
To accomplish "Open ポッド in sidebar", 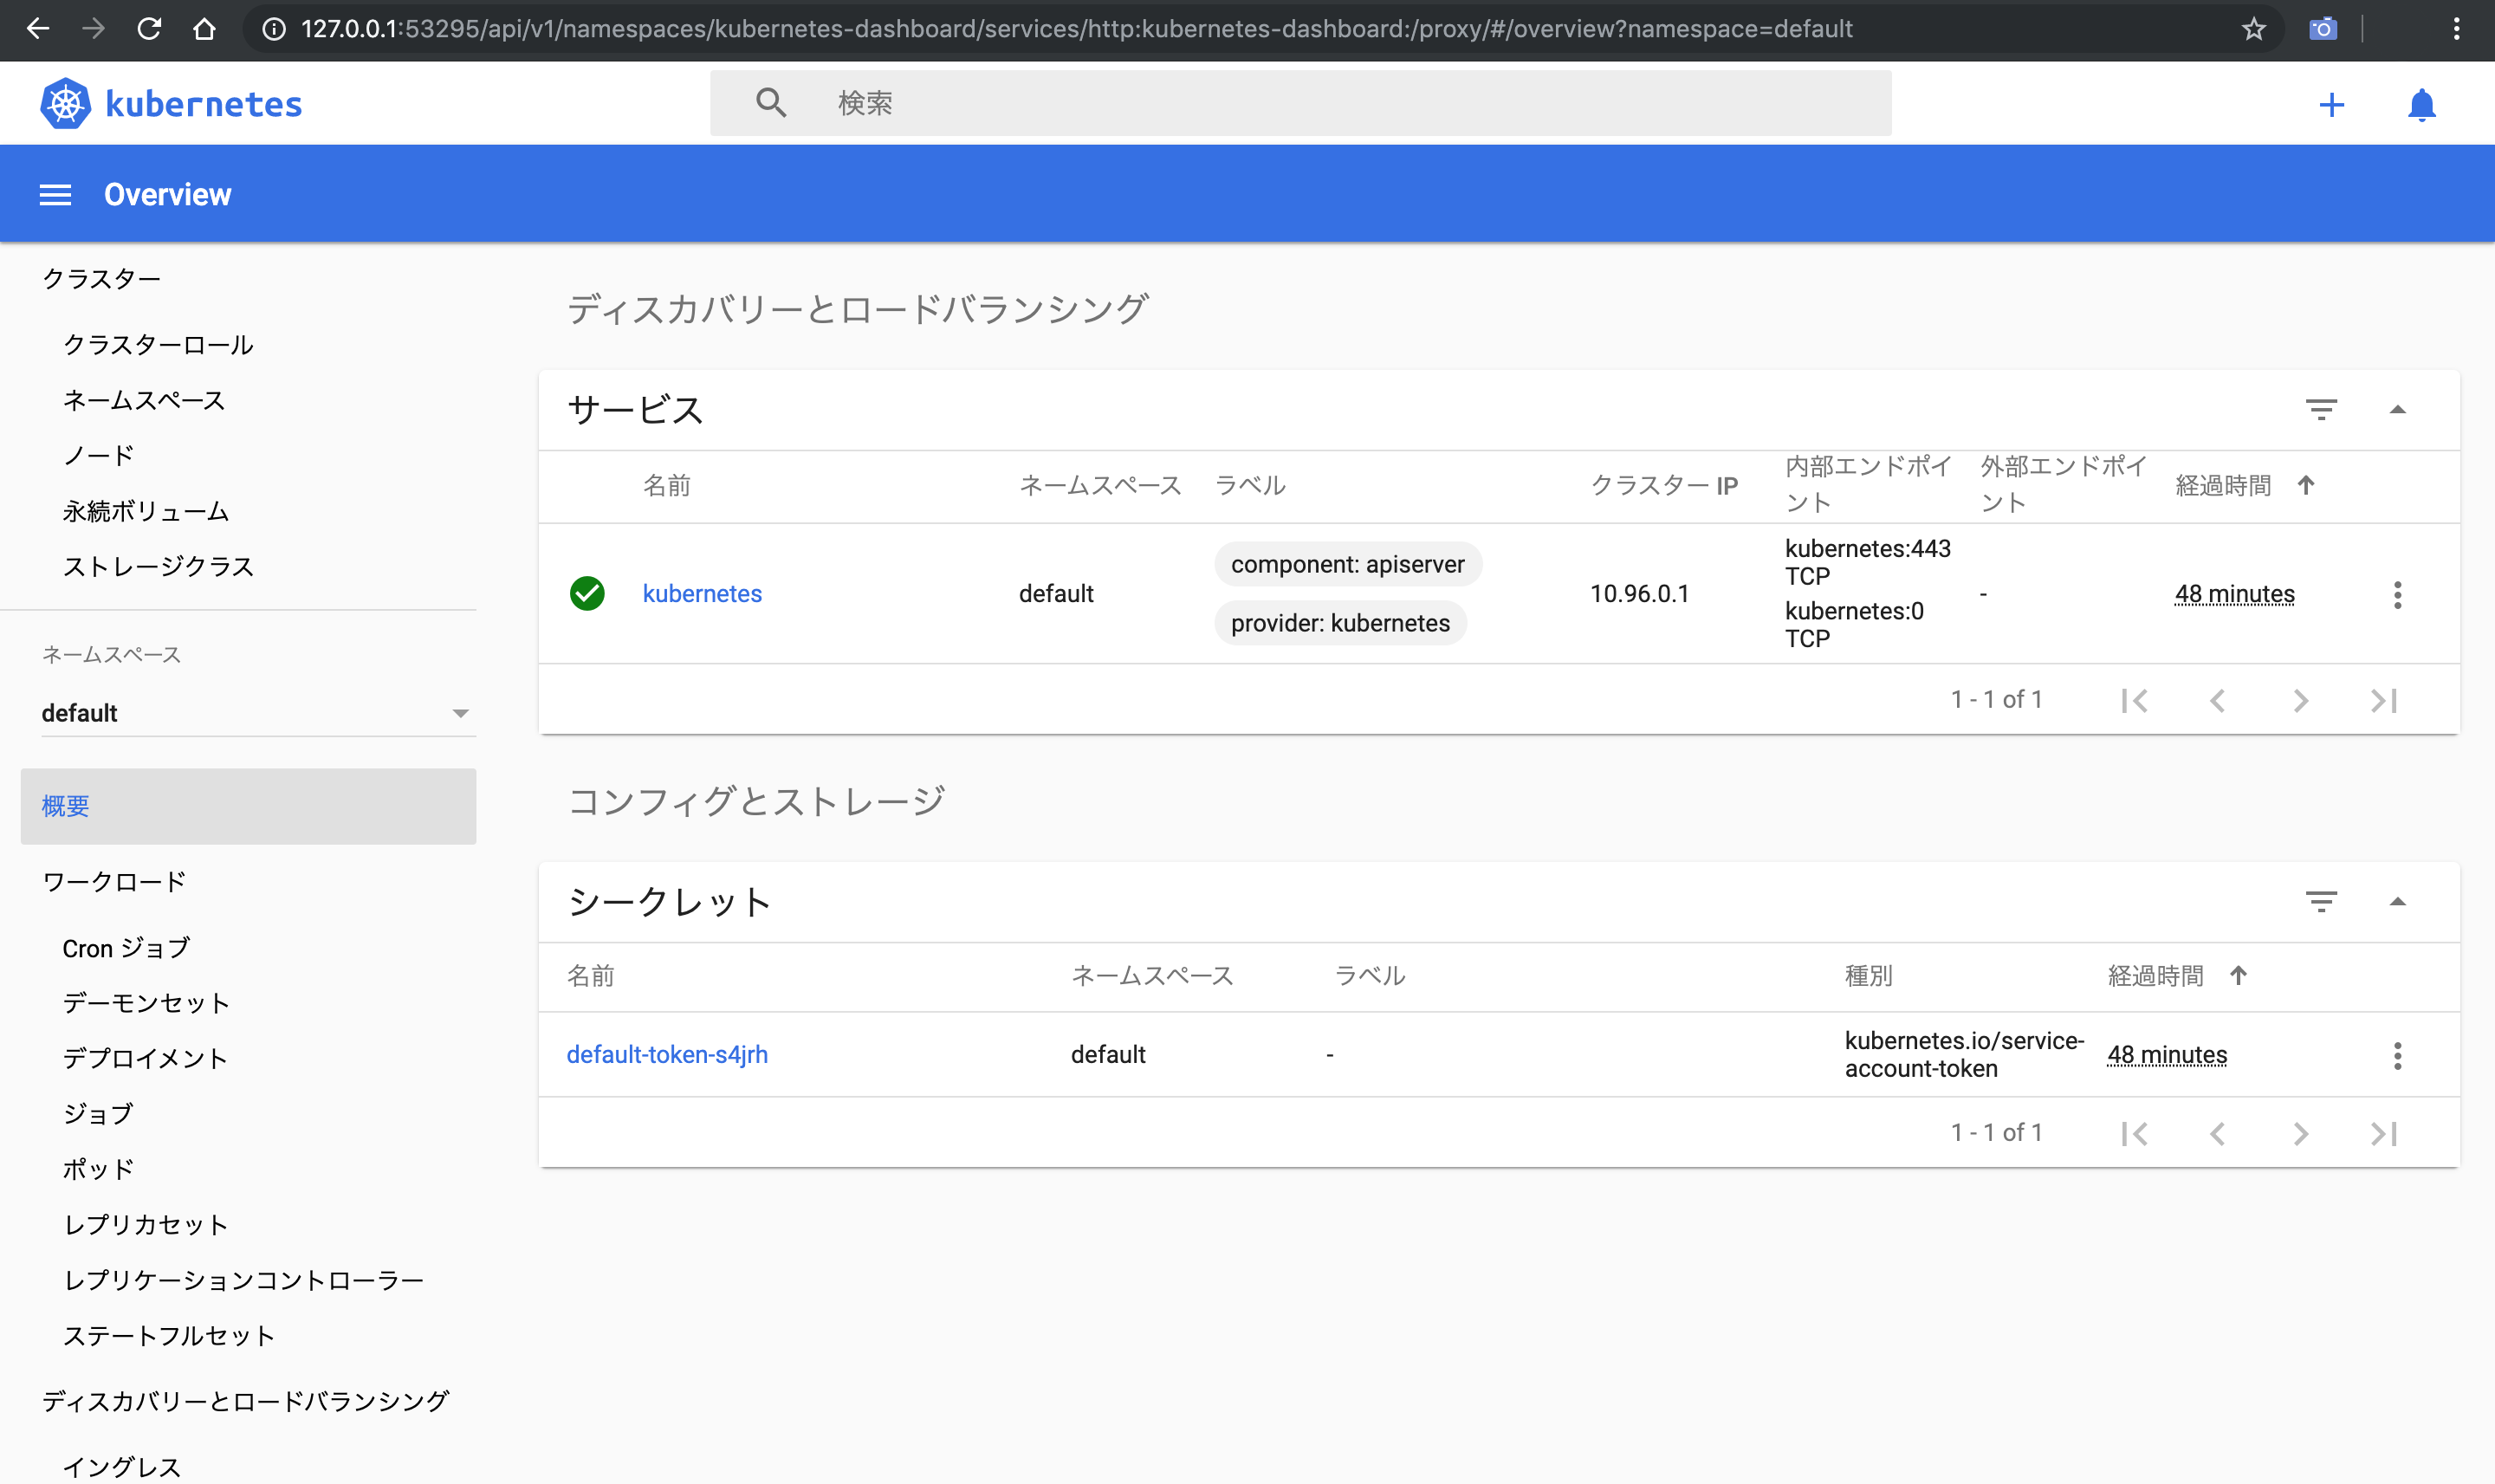I will [x=98, y=1169].
